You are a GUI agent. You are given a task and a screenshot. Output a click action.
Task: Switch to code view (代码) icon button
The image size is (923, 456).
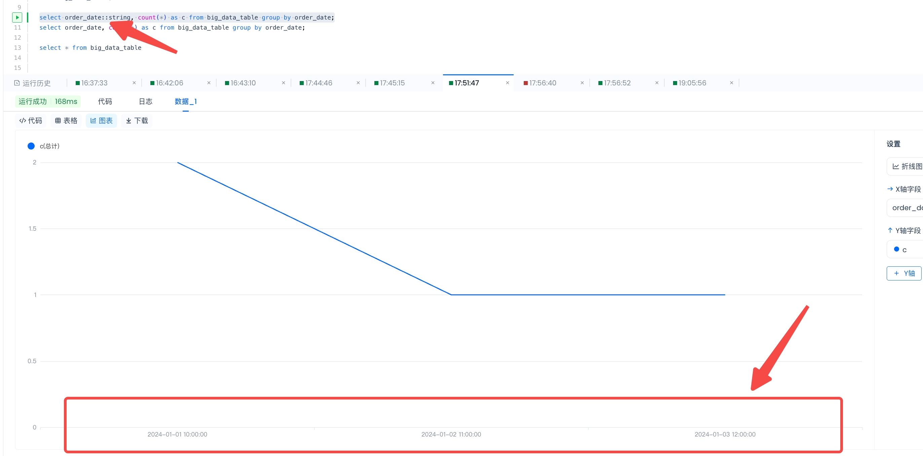(x=31, y=121)
